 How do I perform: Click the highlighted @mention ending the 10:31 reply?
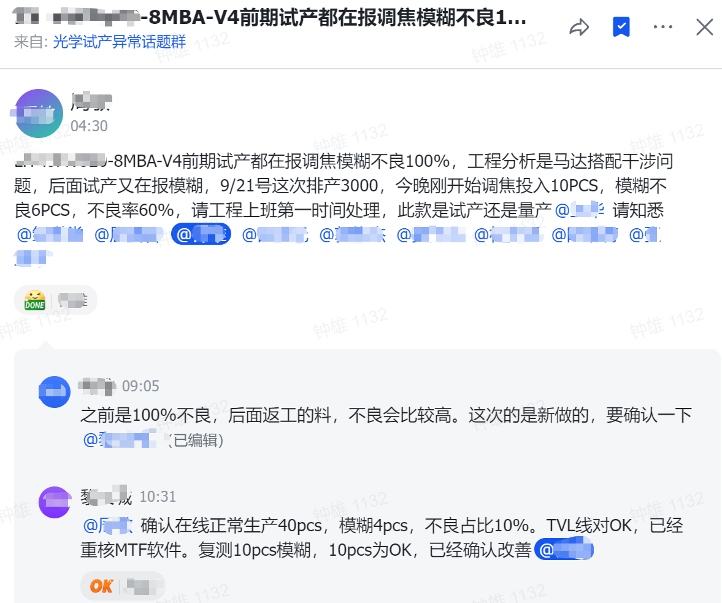564,549
